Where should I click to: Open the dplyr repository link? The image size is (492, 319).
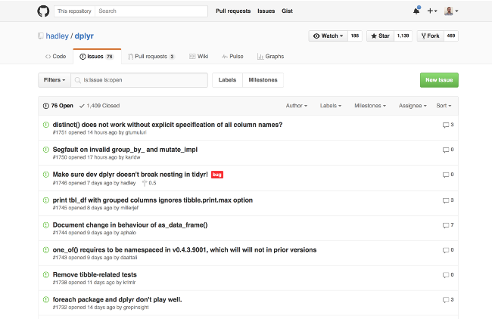click(x=84, y=36)
